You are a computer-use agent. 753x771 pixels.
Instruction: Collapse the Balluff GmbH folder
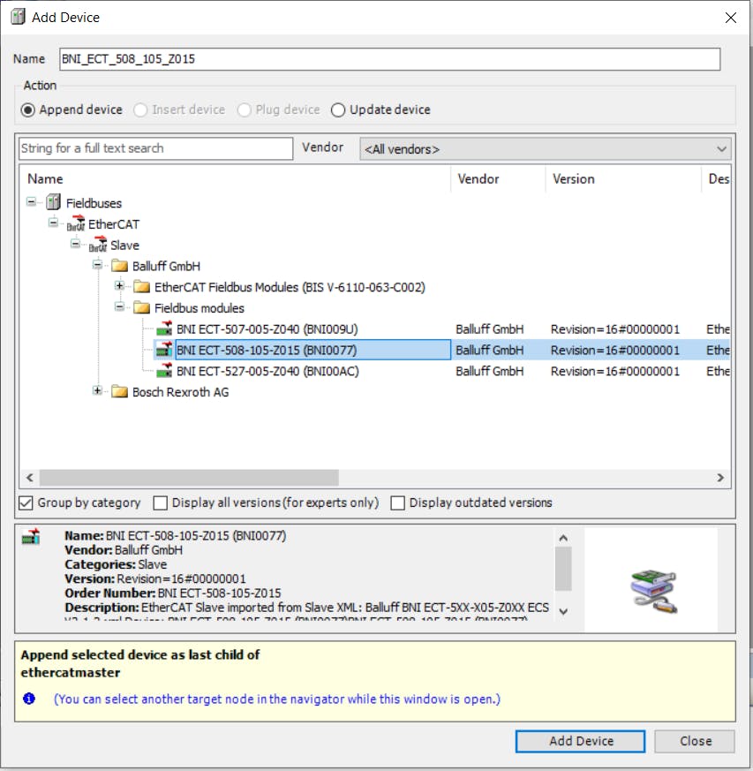[x=97, y=265]
